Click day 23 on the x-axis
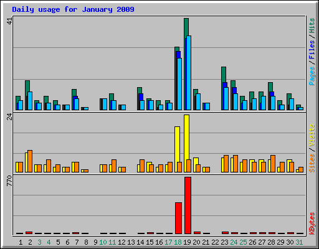319x249 pixels. (224, 242)
